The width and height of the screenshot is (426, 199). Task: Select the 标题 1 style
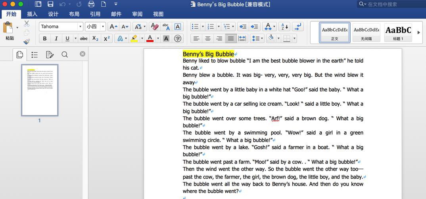point(398,32)
